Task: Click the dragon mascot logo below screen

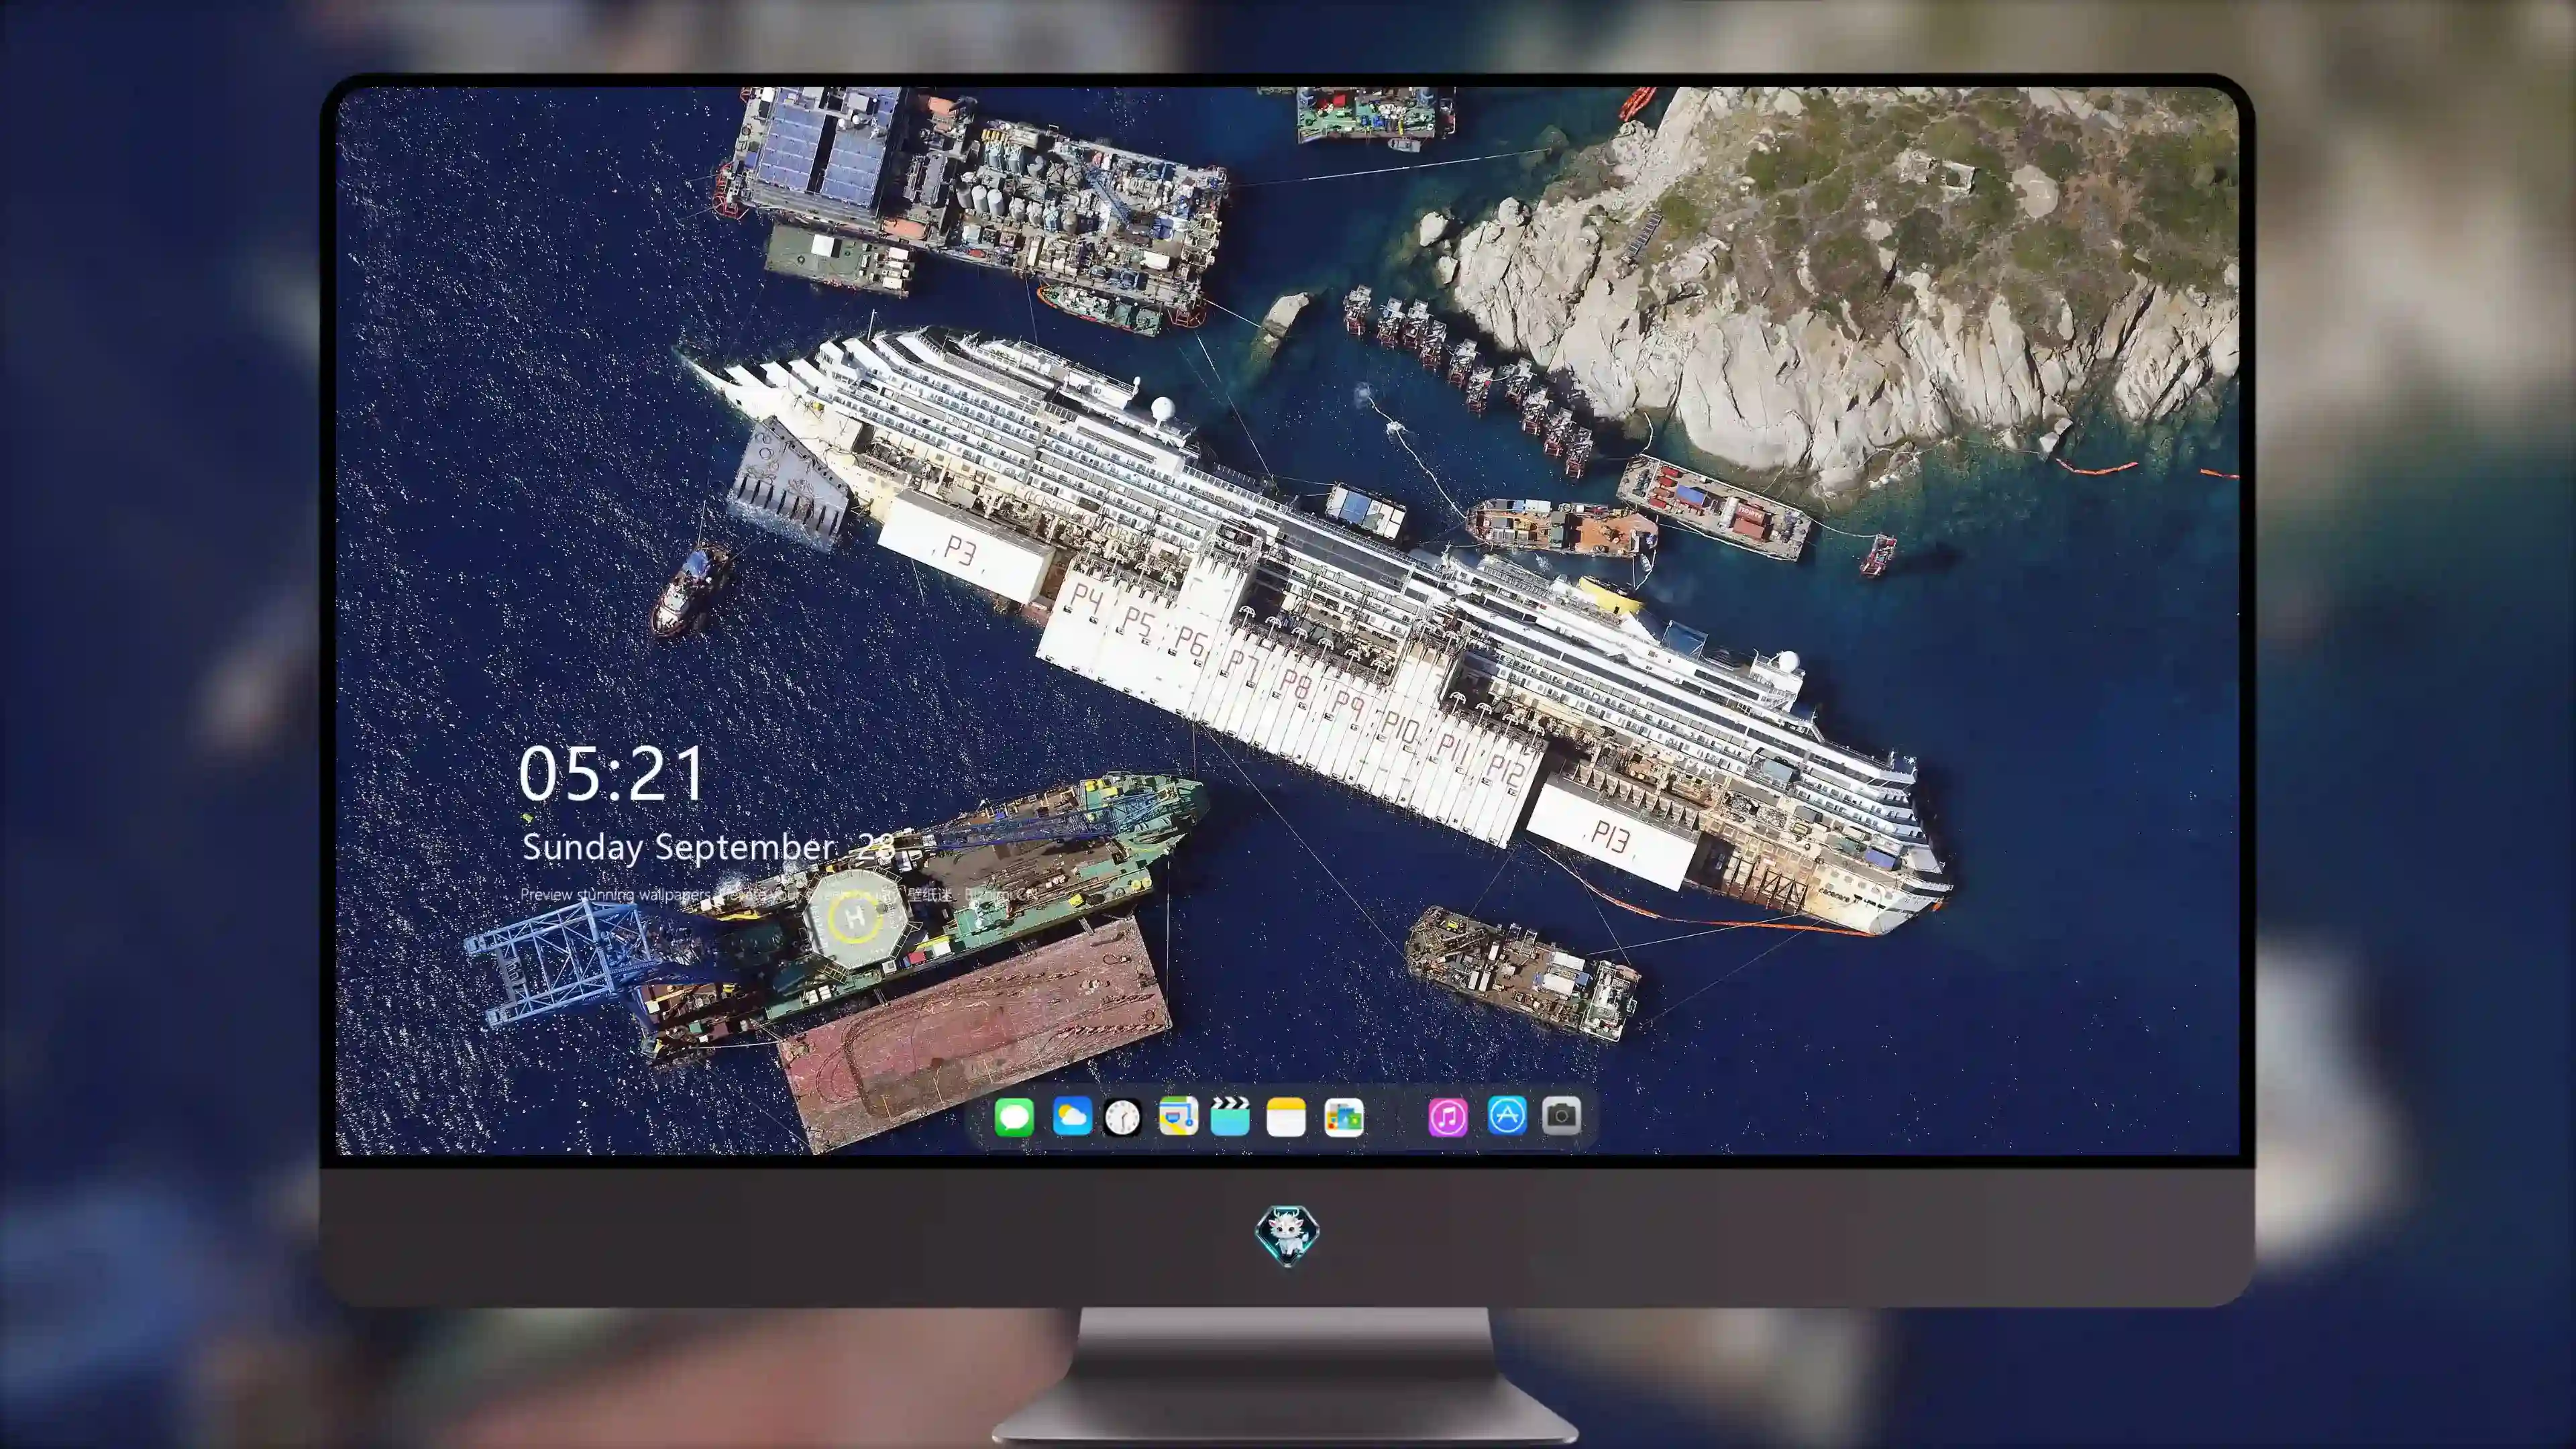Action: 1287,1235
